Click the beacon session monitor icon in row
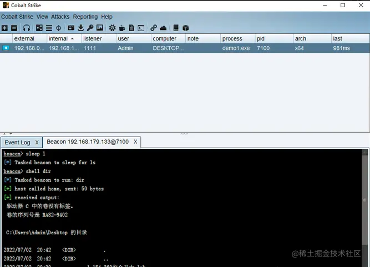The height and width of the screenshot is (267, 370). point(6,48)
